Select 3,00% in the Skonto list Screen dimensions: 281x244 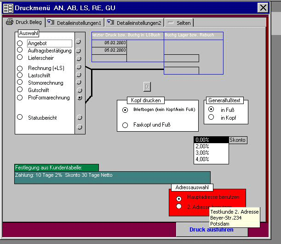pyautogui.click(x=202, y=153)
